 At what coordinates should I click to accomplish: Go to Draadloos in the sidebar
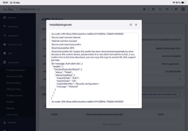point(13,27)
